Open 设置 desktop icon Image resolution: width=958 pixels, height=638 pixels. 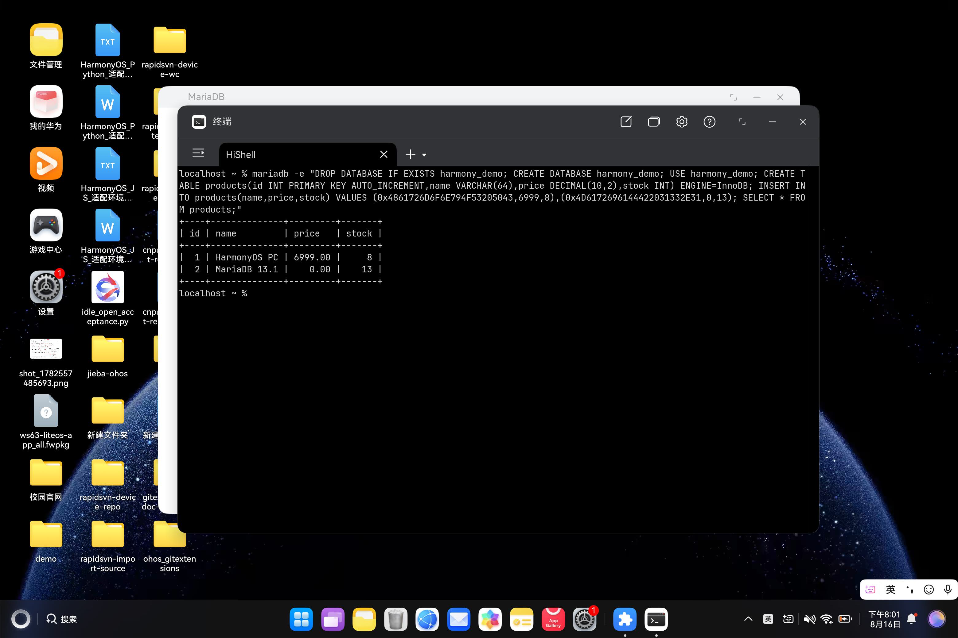pyautogui.click(x=46, y=293)
